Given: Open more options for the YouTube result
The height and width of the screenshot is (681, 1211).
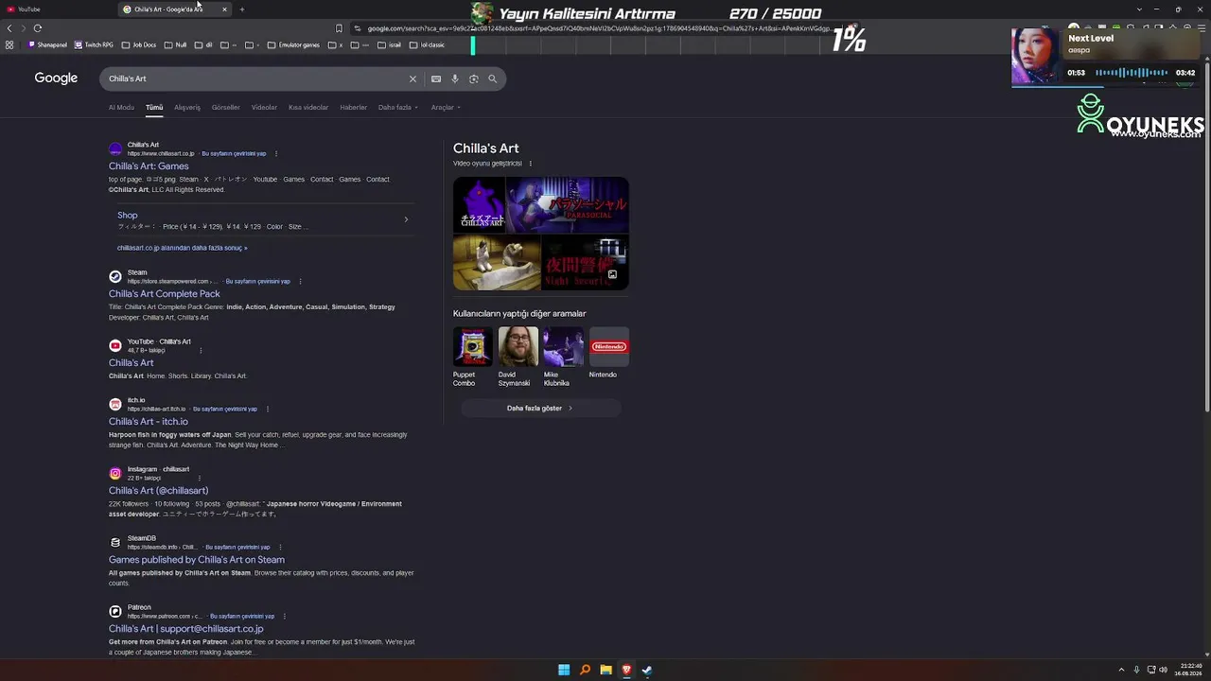Looking at the screenshot, I should (x=201, y=350).
